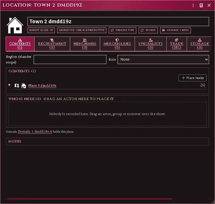
Task: Advance time by 1 week
Action: pos(175,30)
